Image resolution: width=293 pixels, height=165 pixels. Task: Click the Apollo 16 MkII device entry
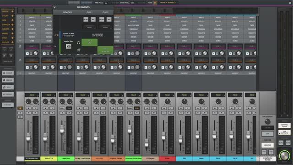point(69,34)
